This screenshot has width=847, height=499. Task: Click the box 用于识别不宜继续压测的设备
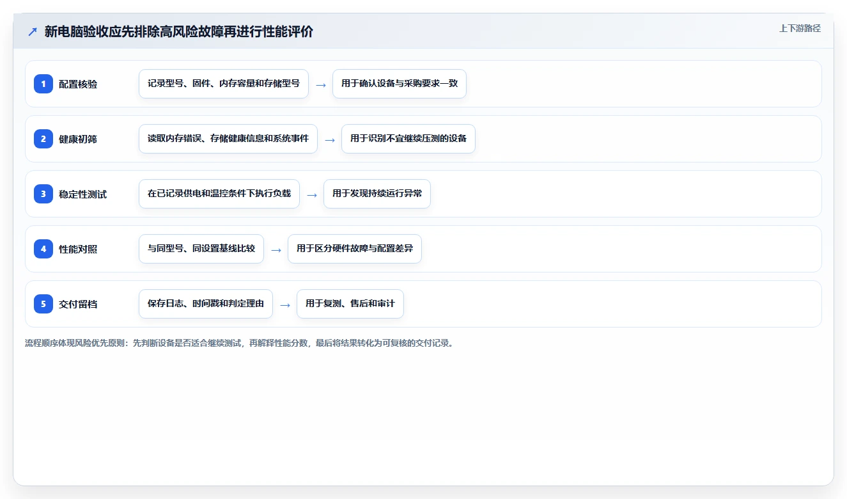tap(408, 139)
